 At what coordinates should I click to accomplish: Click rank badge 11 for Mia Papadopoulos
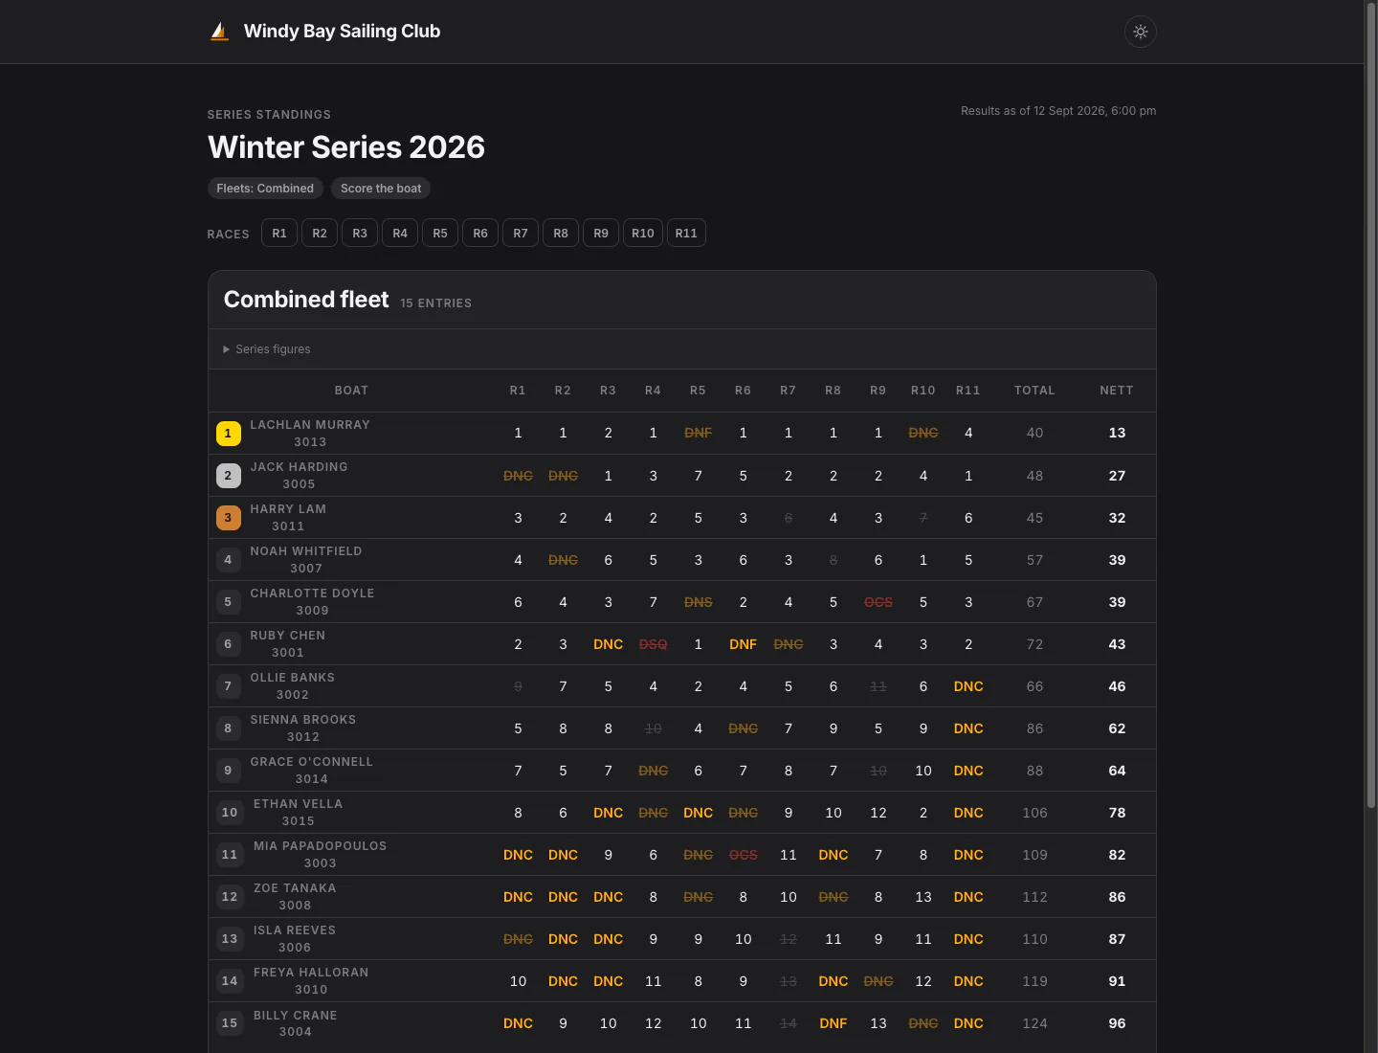[230, 855]
